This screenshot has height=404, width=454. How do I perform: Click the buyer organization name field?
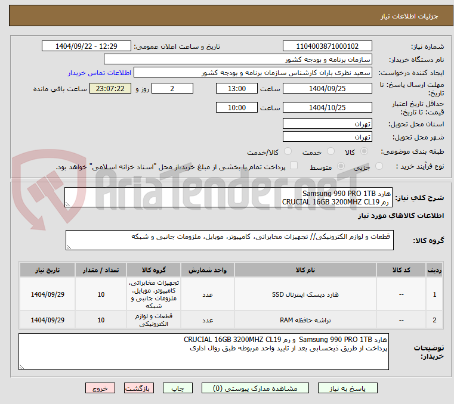(x=237, y=59)
